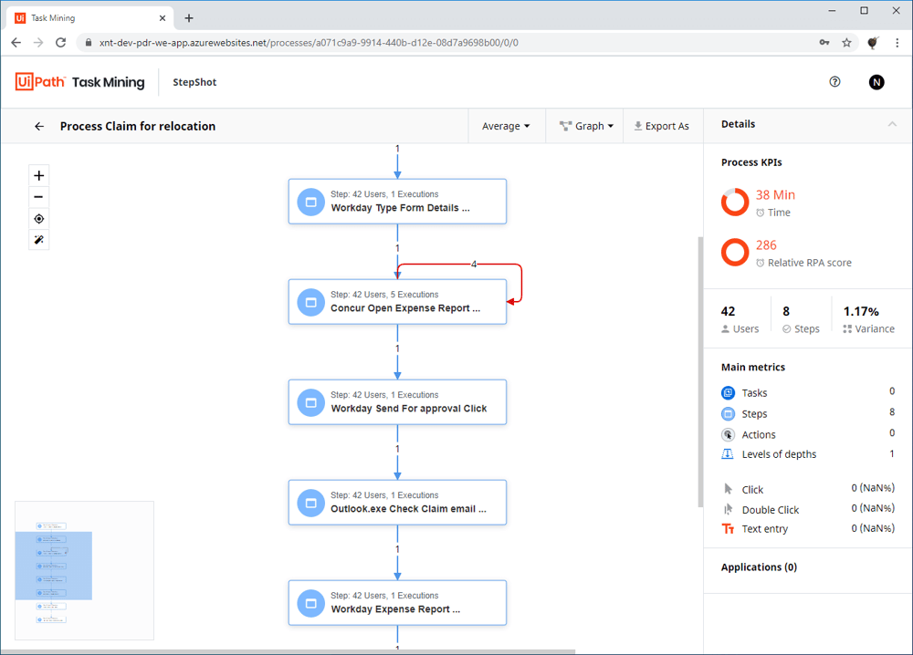Select the Workday Type Form Details node
Screen dimensions: 913x655
coord(397,202)
